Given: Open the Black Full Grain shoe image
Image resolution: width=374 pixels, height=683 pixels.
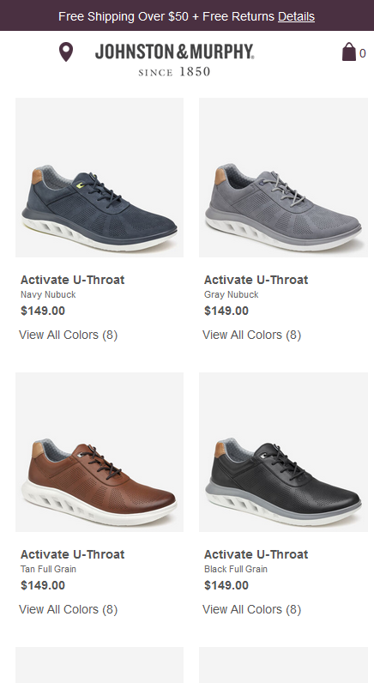Looking at the screenshot, I should pos(283,451).
